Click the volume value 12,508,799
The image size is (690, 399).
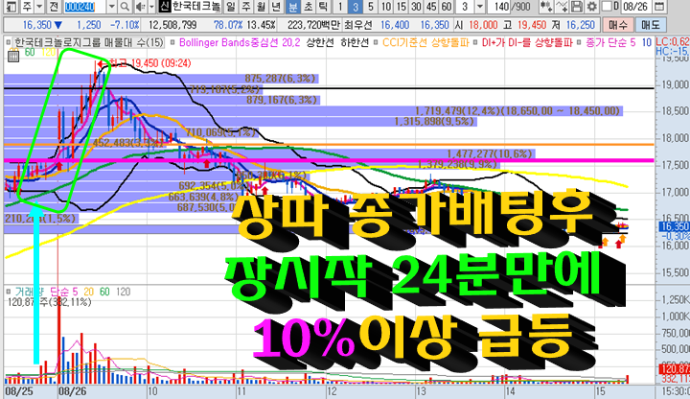(172, 25)
